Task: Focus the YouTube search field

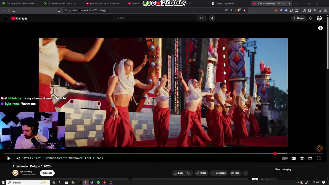Action: pyautogui.click(x=156, y=18)
